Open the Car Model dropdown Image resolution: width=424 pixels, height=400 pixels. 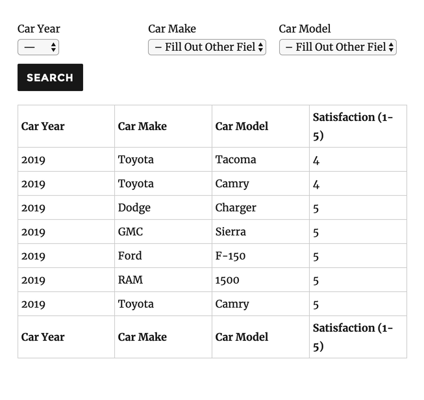click(x=338, y=47)
